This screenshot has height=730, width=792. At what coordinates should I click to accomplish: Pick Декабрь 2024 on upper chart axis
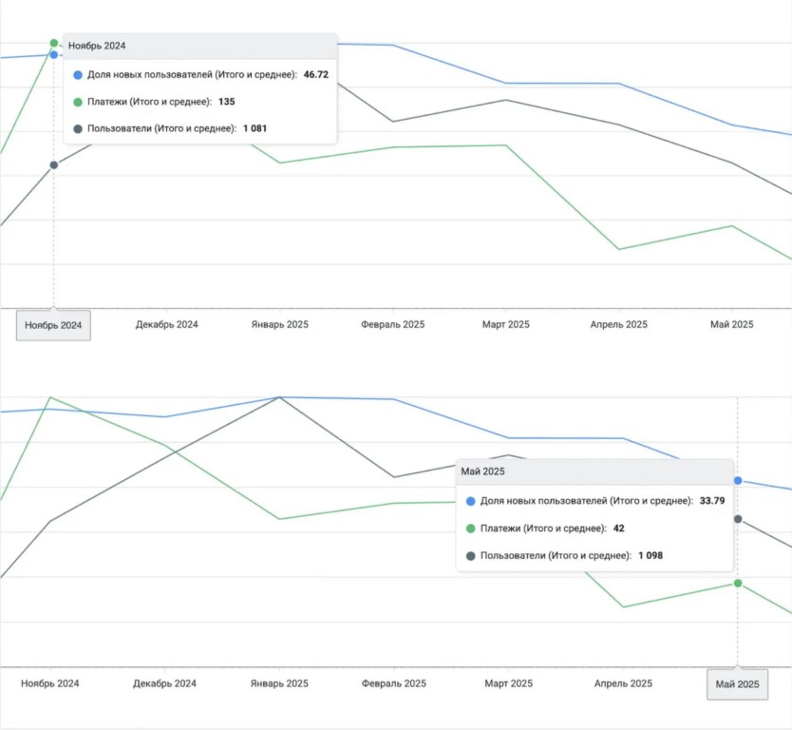[x=167, y=324]
